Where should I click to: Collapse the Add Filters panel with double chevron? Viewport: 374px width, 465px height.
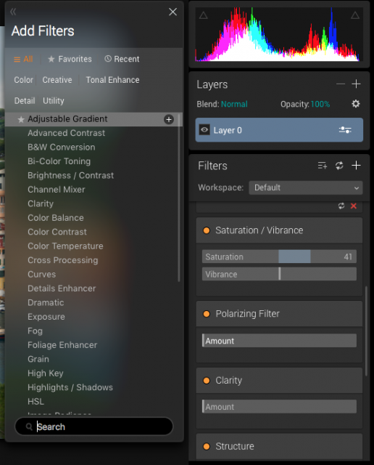click(x=13, y=12)
